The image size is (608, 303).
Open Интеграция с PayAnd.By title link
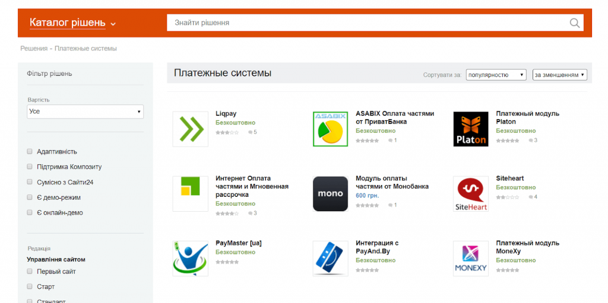[x=377, y=247]
